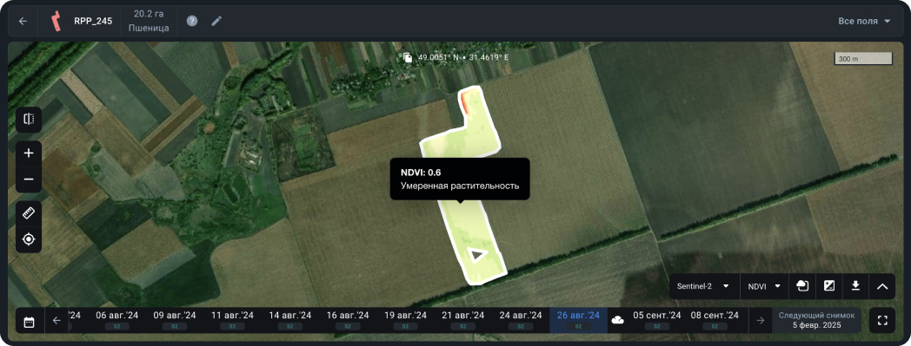Select the 16 авг.'24 image
Screen dimensions: 911x346
tap(348, 320)
